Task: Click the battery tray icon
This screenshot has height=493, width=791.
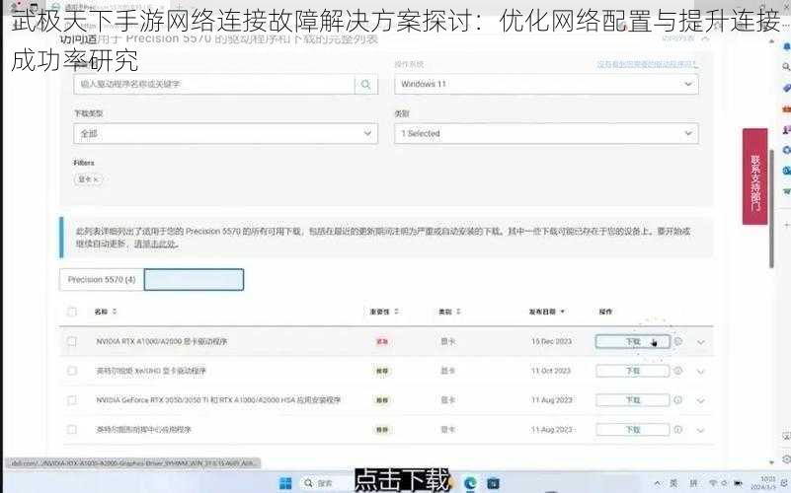Action: (738, 483)
